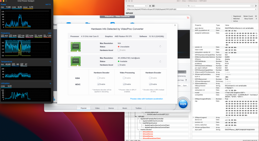
Task: Collapse the IntelFBClientControl tree node
Action: click(141, 123)
